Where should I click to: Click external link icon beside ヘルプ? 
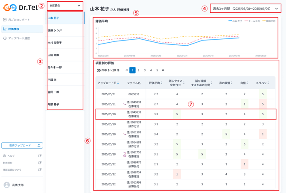[x=40, y=156]
